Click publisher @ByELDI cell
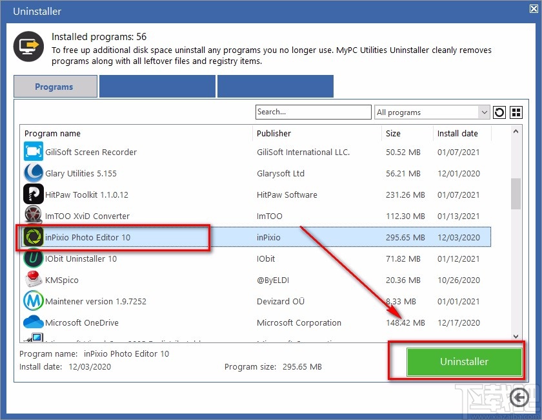The width and height of the screenshot is (542, 420). (x=273, y=280)
